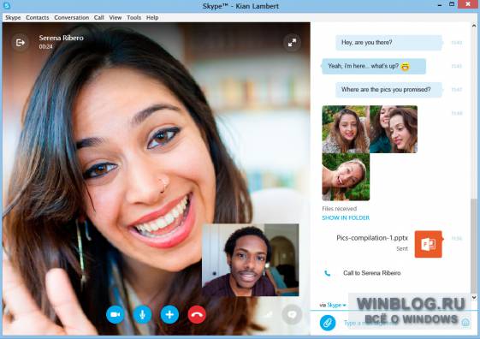
Task: Click the SHOW IN FOLDER link
Action: [x=346, y=217]
